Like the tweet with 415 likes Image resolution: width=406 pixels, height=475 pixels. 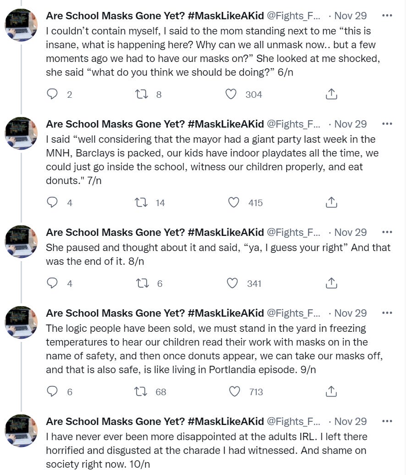(x=234, y=202)
